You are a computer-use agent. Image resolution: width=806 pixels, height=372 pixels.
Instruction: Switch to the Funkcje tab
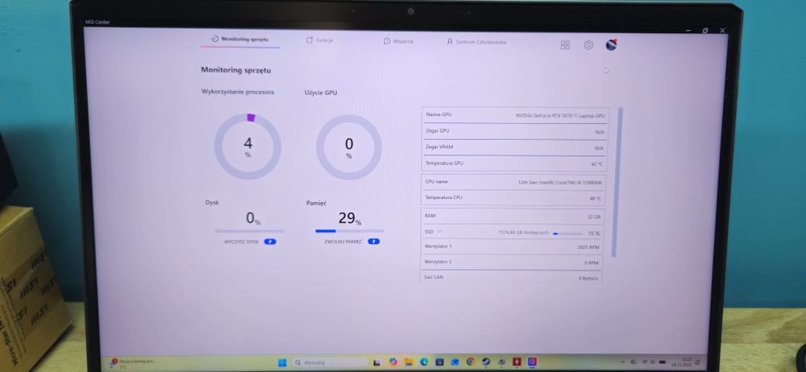[320, 40]
